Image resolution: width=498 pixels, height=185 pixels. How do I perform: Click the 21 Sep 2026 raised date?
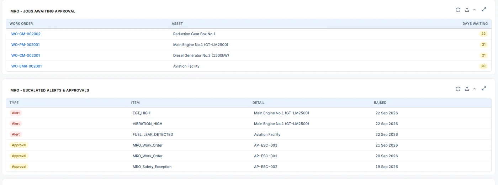386,145
